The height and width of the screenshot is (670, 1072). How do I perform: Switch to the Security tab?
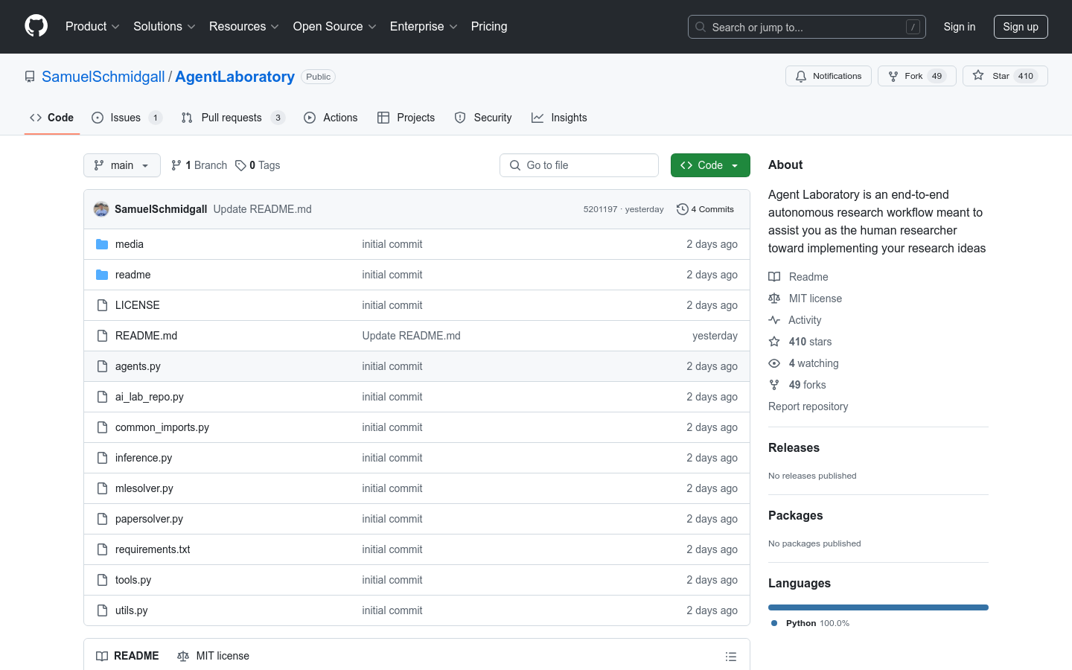pyautogui.click(x=483, y=118)
